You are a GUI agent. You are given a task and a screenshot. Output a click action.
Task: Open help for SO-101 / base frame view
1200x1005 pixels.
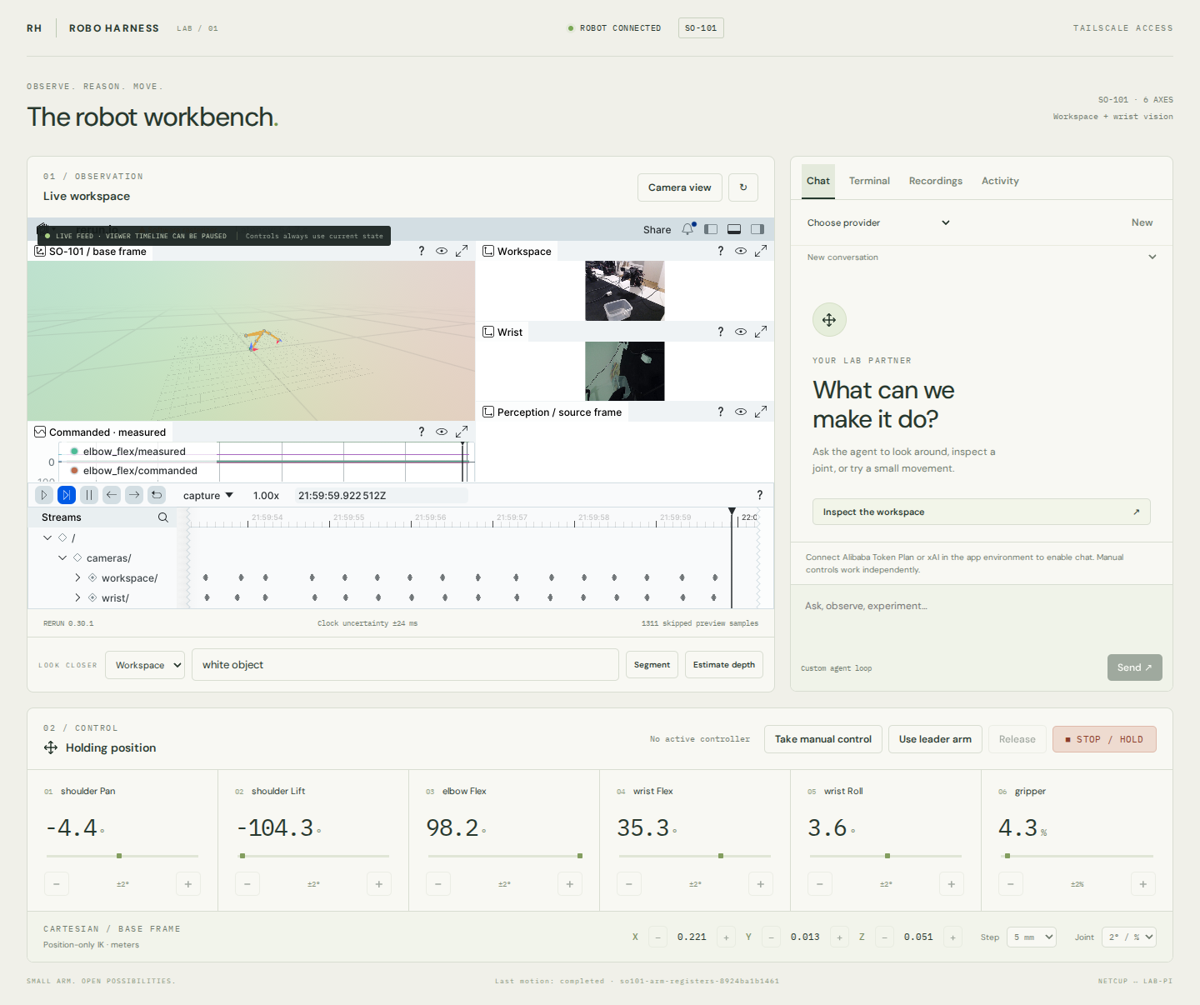pyautogui.click(x=421, y=251)
